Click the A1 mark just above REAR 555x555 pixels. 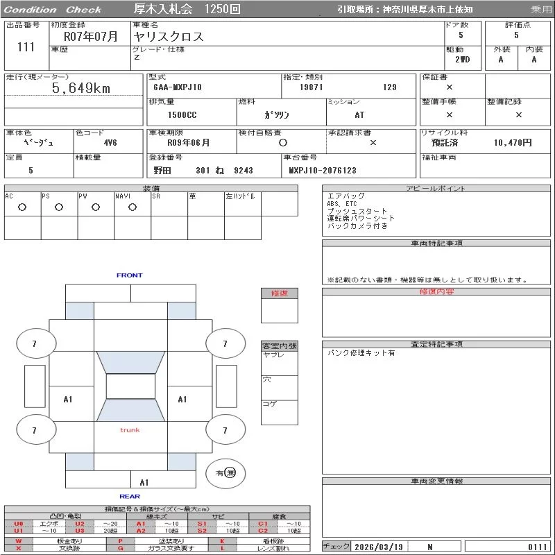(144, 482)
